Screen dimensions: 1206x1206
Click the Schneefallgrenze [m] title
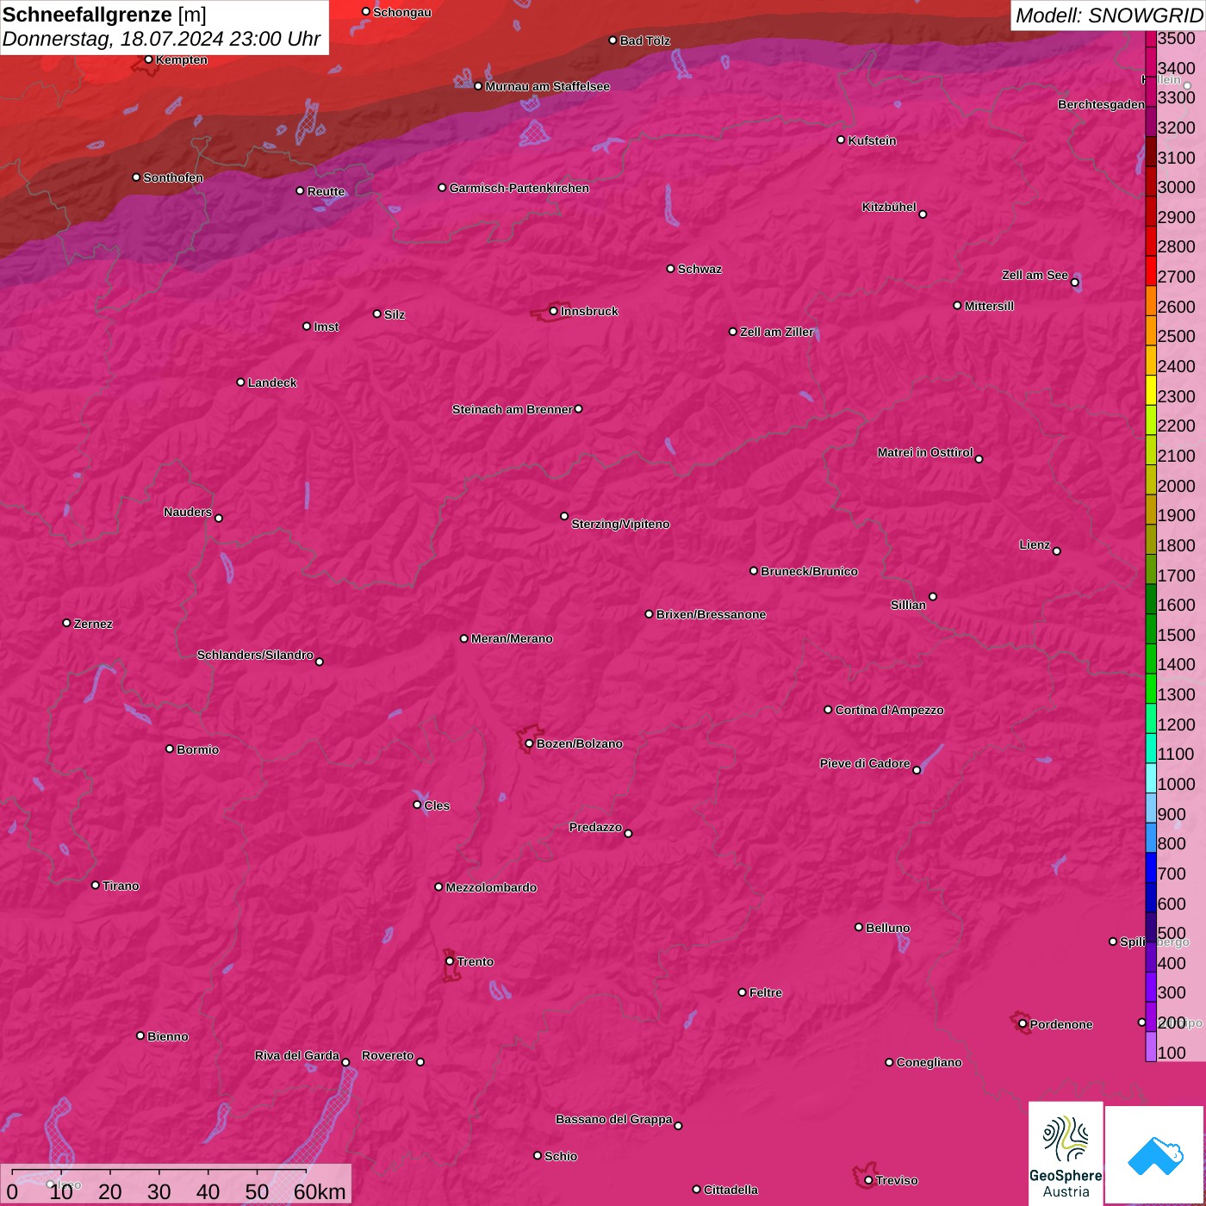[104, 15]
